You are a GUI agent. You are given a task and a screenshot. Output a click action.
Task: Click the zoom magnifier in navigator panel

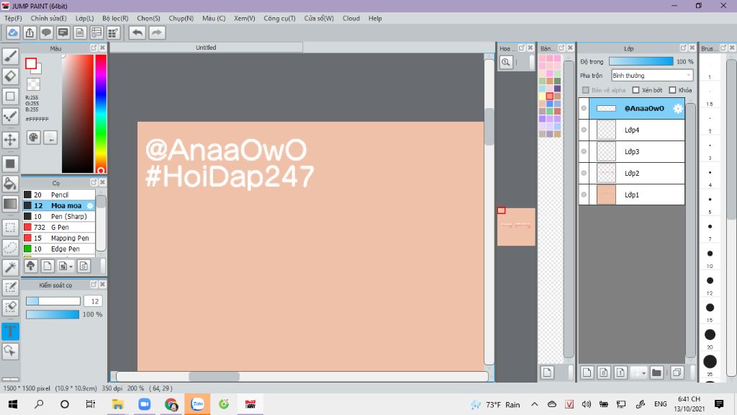tap(506, 62)
